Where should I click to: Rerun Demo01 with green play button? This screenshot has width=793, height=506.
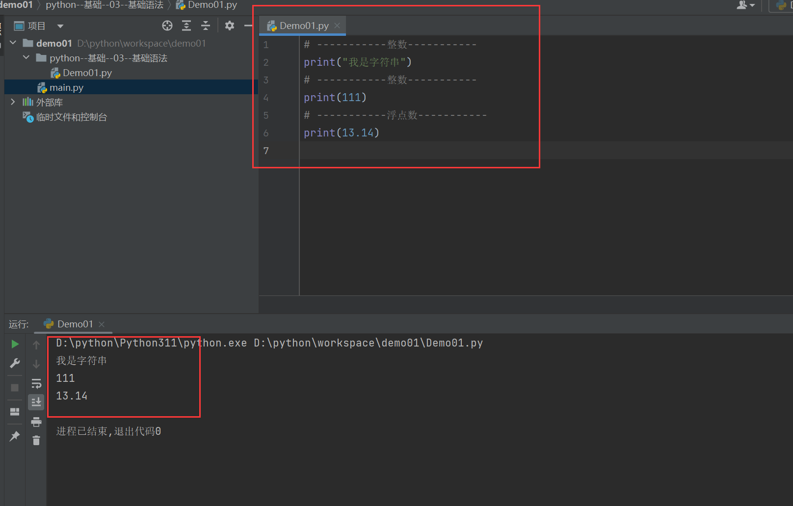(15, 344)
